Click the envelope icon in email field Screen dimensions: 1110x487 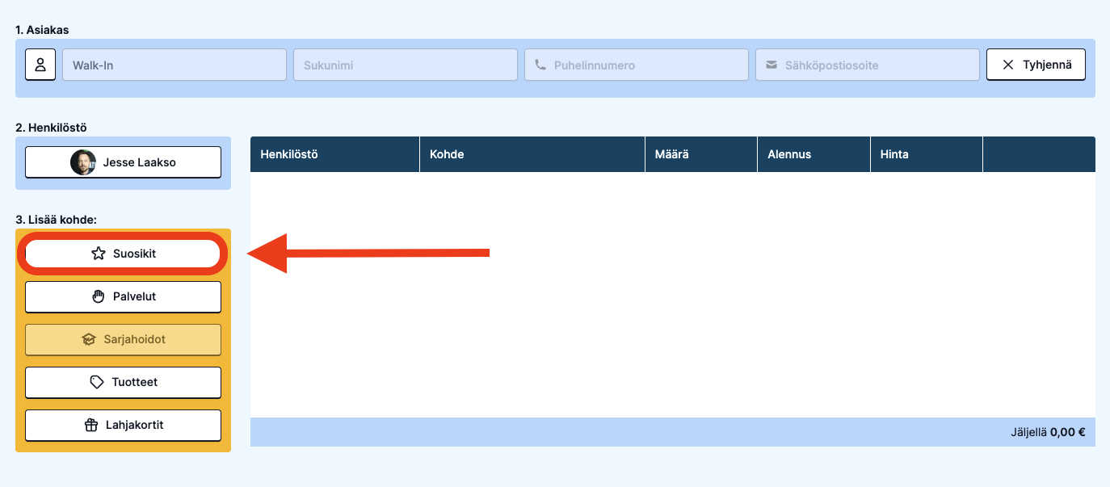pos(772,65)
